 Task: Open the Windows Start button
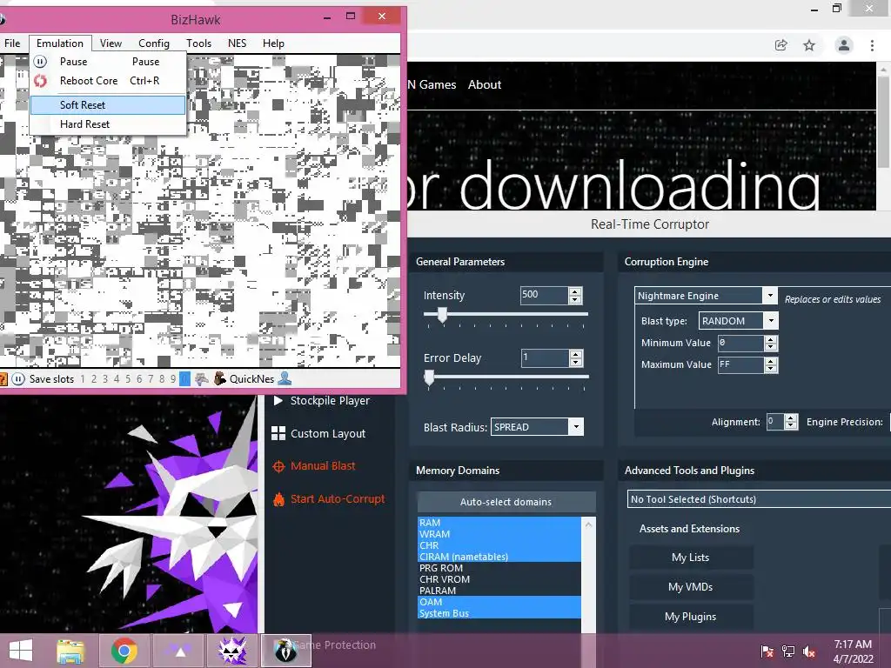(21, 651)
